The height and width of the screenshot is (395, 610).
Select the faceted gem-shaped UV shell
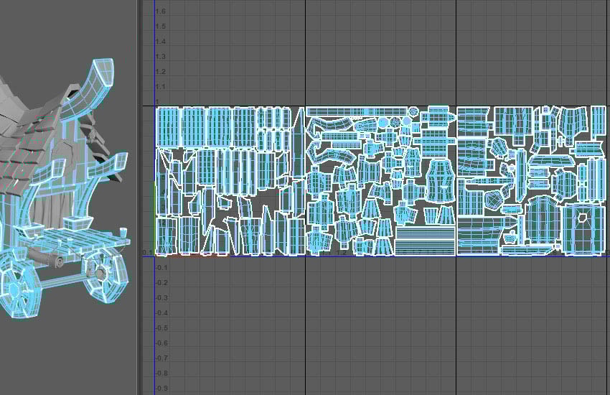tap(494, 200)
